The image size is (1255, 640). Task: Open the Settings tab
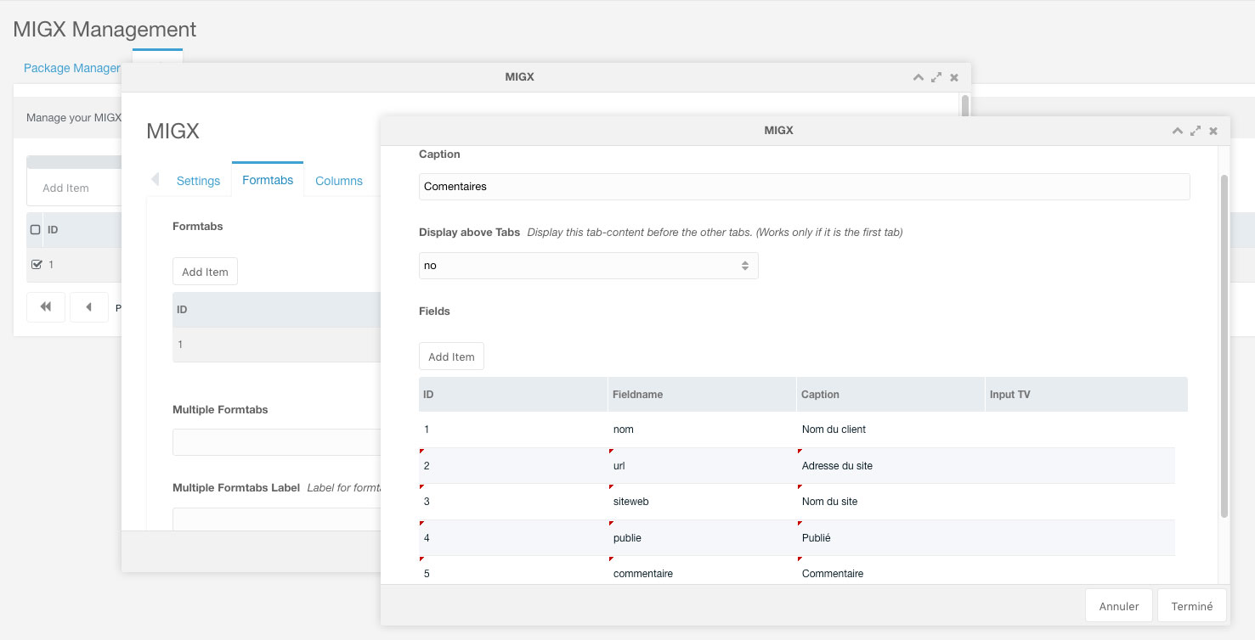click(x=198, y=181)
